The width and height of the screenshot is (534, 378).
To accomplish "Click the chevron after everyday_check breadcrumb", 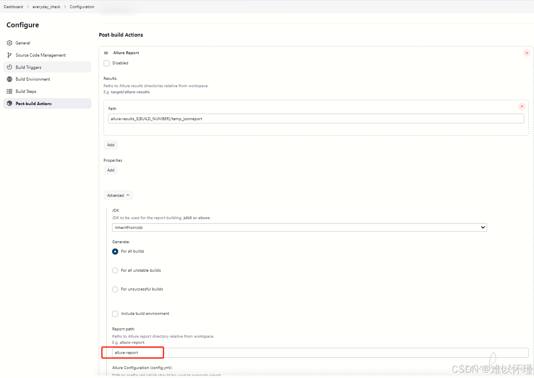I will [x=65, y=7].
